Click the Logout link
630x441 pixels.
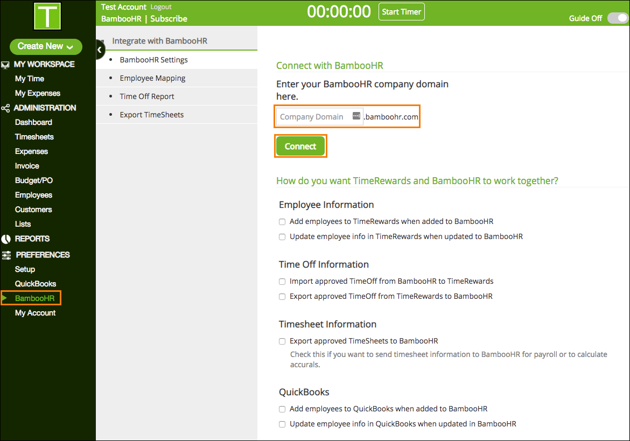point(160,7)
